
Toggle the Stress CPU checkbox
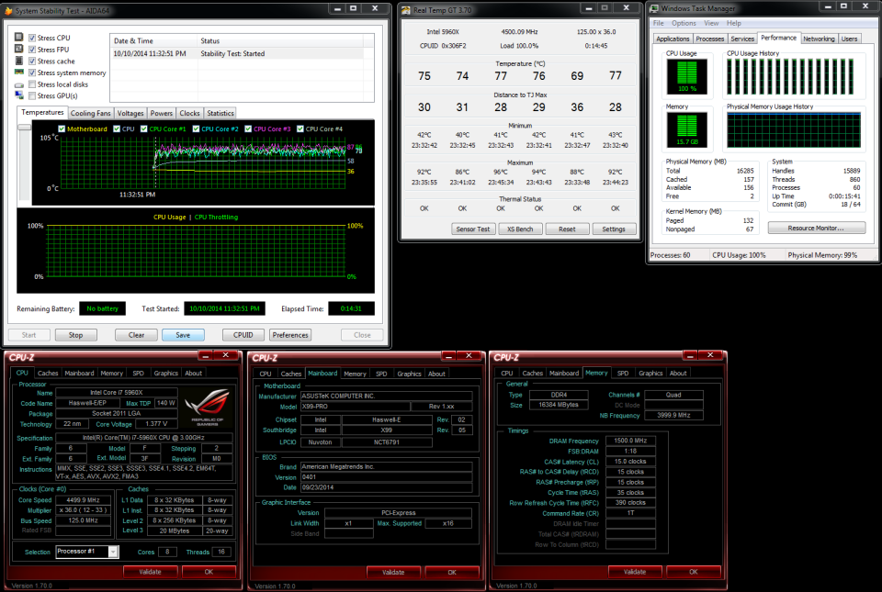pos(32,38)
